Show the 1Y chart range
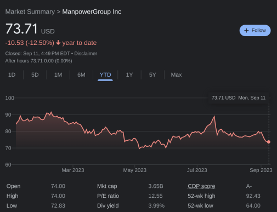The image size is (277, 212). click(x=129, y=75)
